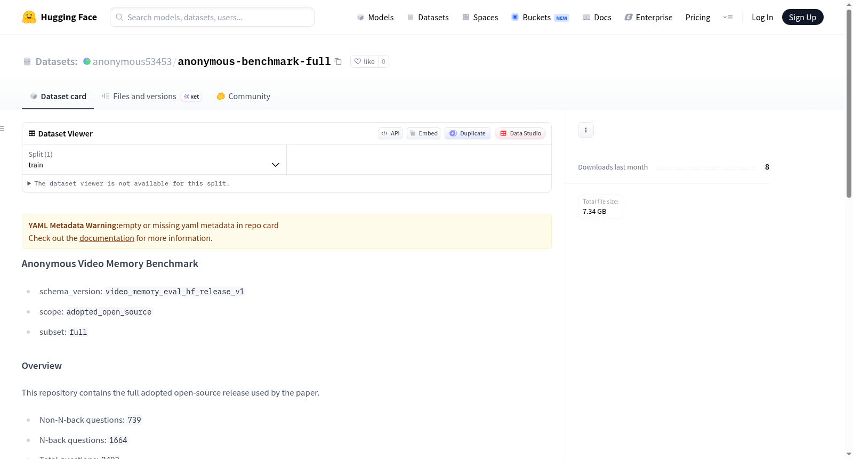The width and height of the screenshot is (853, 459).
Task: Copy dataset name with the copy icon
Action: [x=338, y=61]
